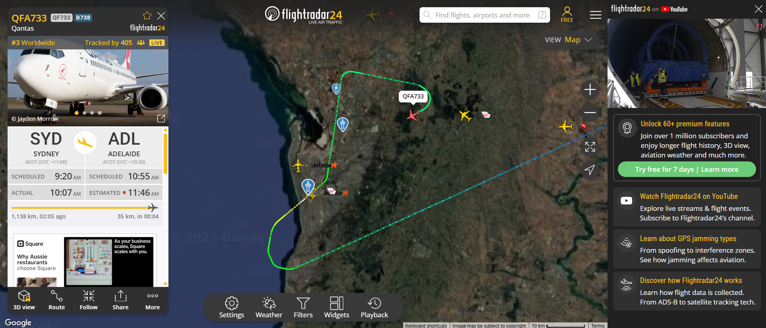Expand the VIEW Map dropdown
The height and width of the screenshot is (328, 766).
tap(568, 40)
